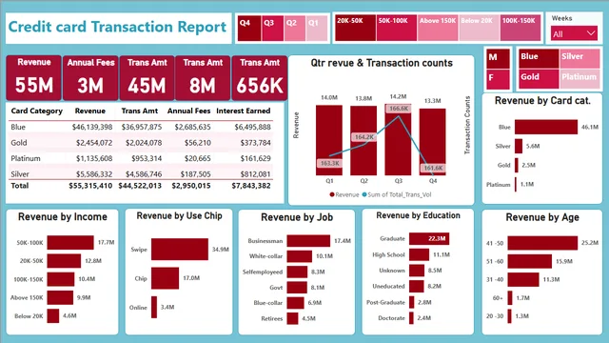Viewport: 609px width, 343px height.
Task: Click the 166.6K data label on Q3
Action: (398, 109)
